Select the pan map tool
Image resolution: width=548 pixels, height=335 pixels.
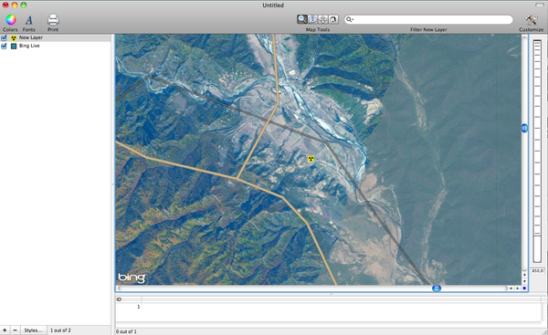tap(323, 19)
